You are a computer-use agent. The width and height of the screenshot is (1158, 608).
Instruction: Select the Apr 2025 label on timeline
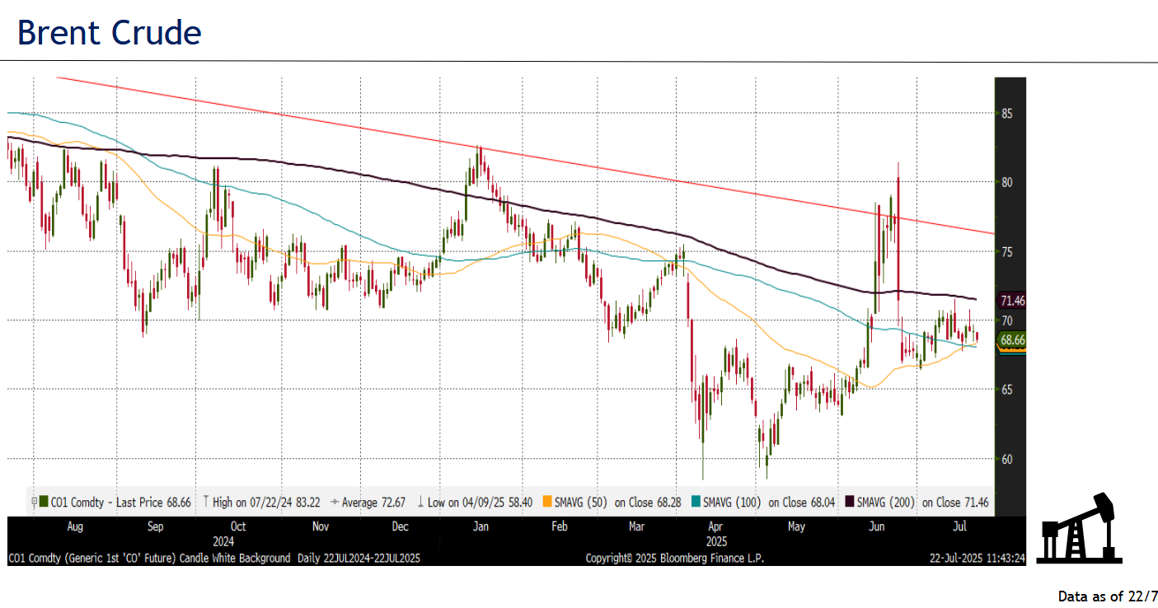click(x=716, y=526)
